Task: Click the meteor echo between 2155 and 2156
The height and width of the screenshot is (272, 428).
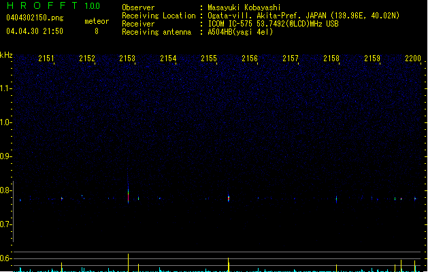Action: tap(229, 198)
